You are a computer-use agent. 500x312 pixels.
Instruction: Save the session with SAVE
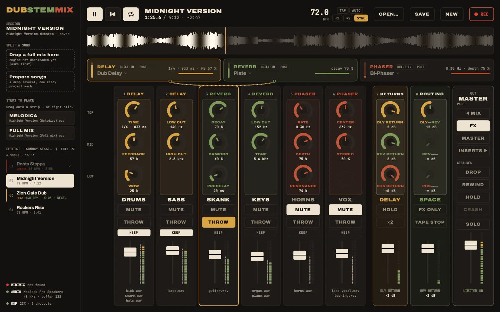click(422, 14)
